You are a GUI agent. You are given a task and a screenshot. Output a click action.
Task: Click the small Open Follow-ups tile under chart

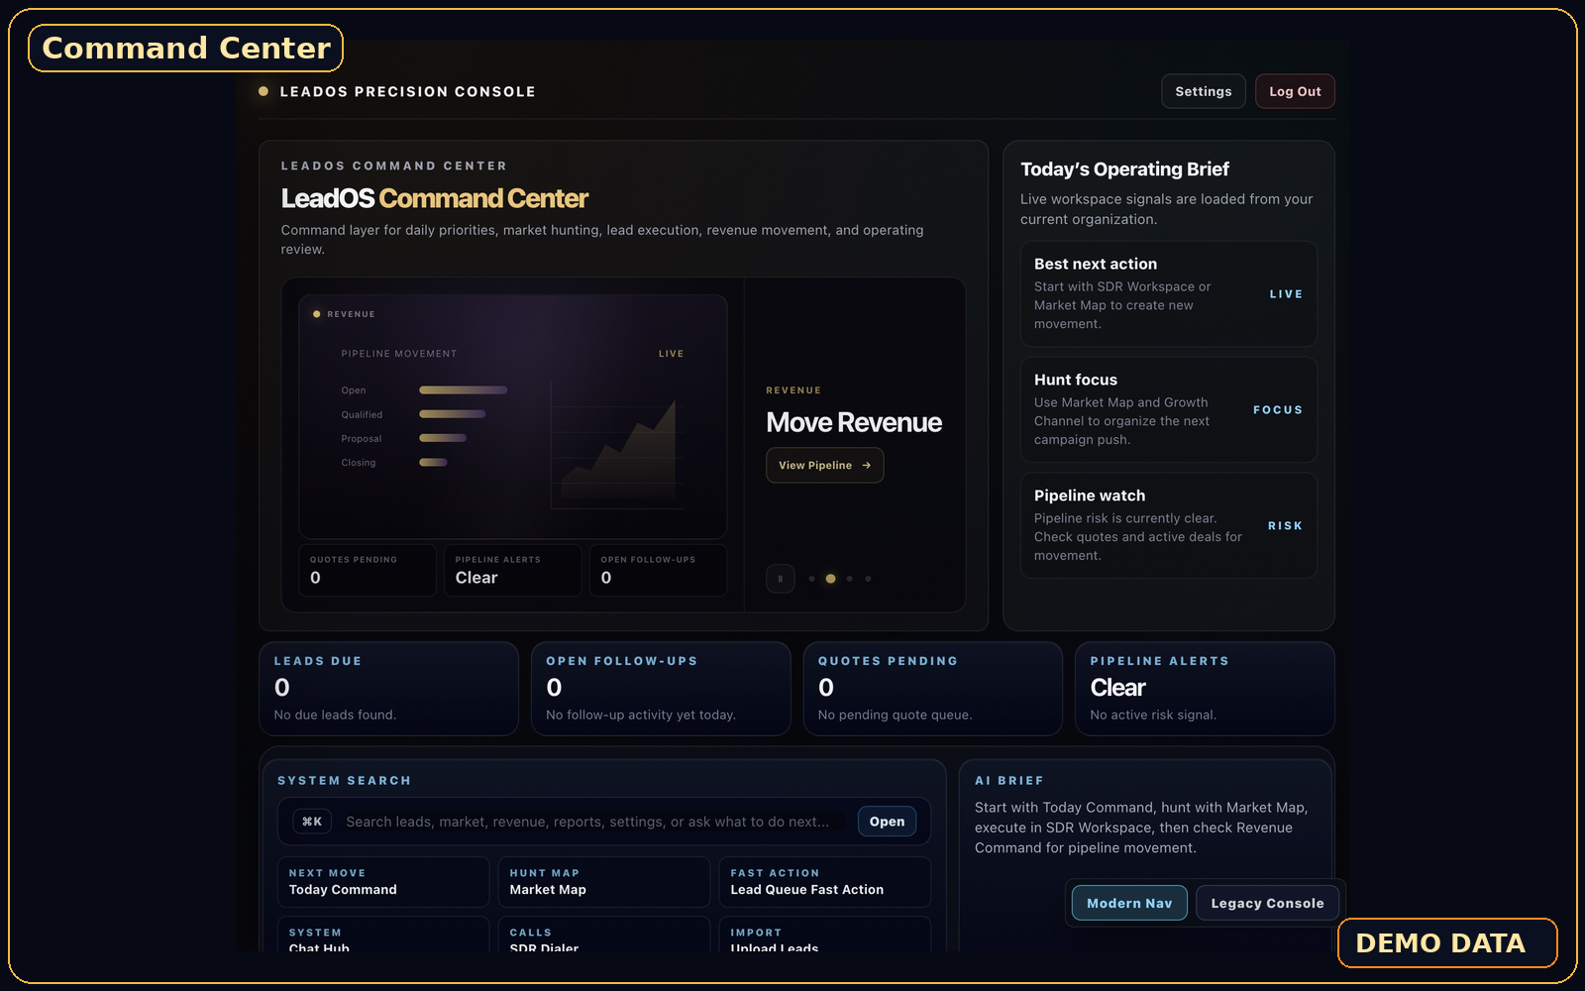658,570
